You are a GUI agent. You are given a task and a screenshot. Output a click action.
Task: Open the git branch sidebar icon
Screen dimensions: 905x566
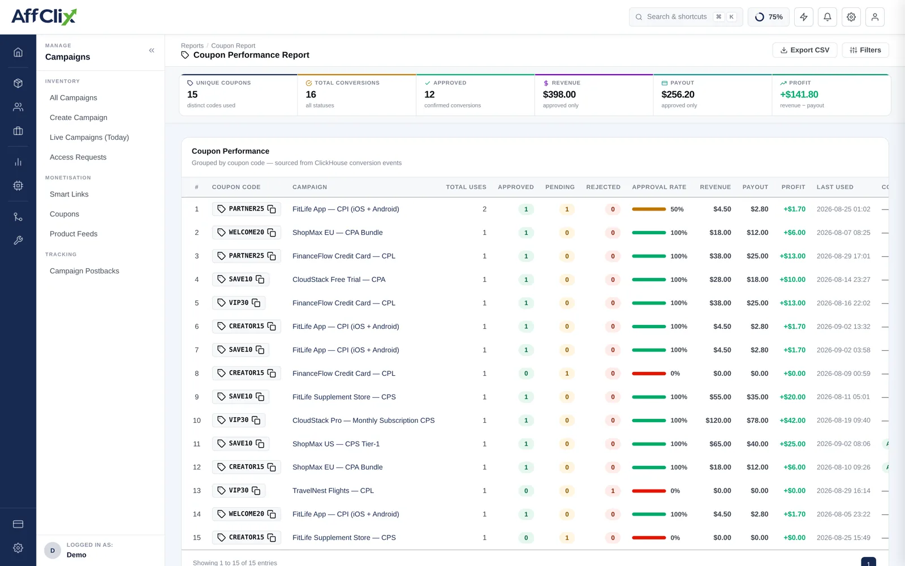18,217
